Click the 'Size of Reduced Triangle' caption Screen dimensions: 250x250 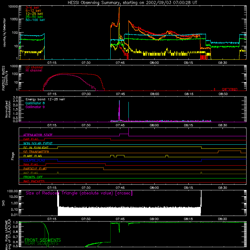[x=79, y=193]
